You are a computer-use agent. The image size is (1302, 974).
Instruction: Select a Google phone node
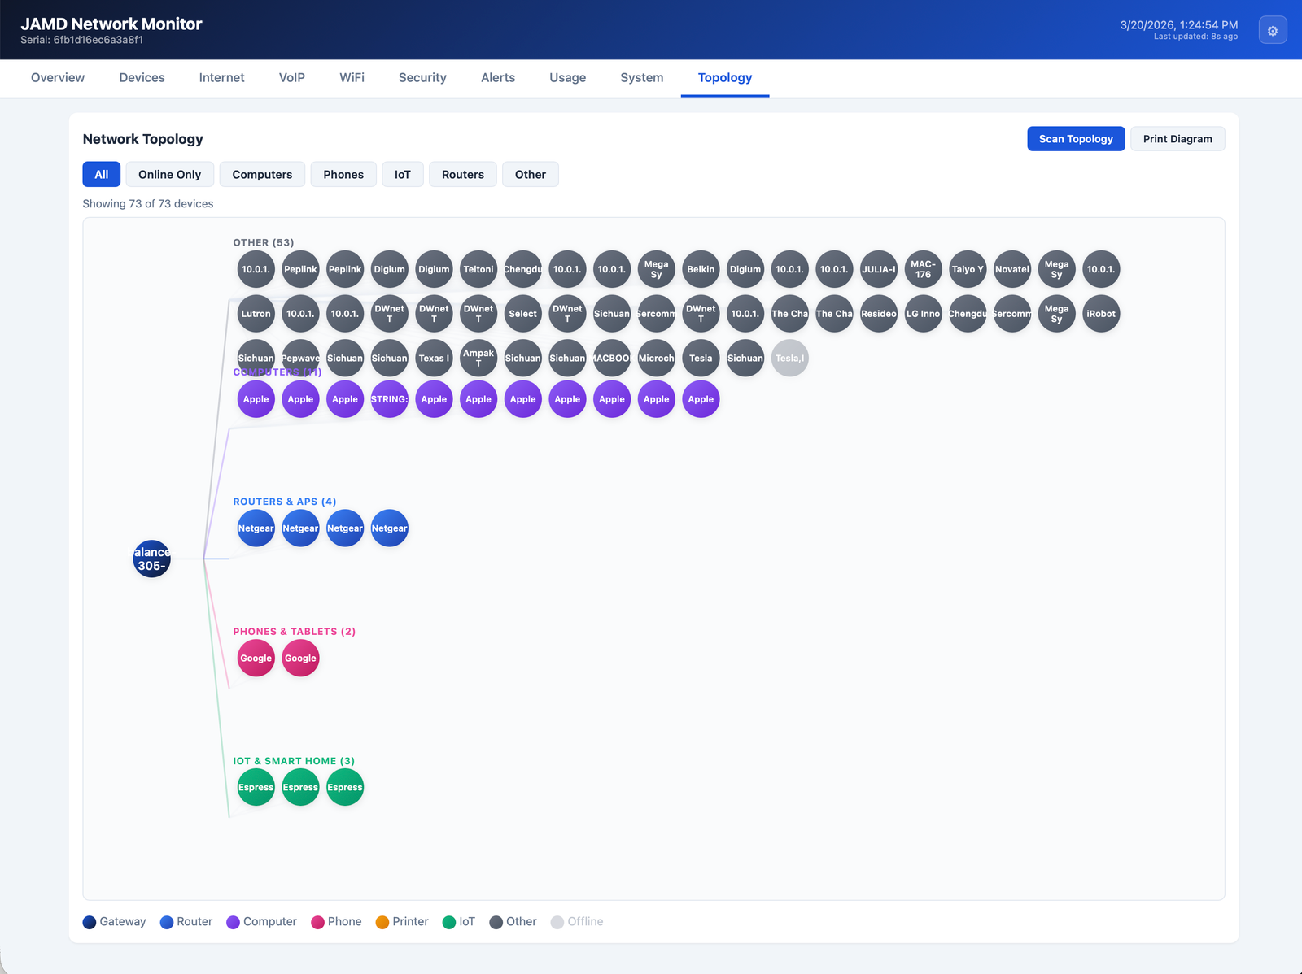point(256,658)
